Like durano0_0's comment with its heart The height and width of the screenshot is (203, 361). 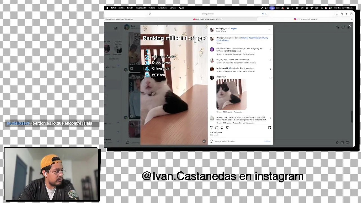[x=270, y=78]
